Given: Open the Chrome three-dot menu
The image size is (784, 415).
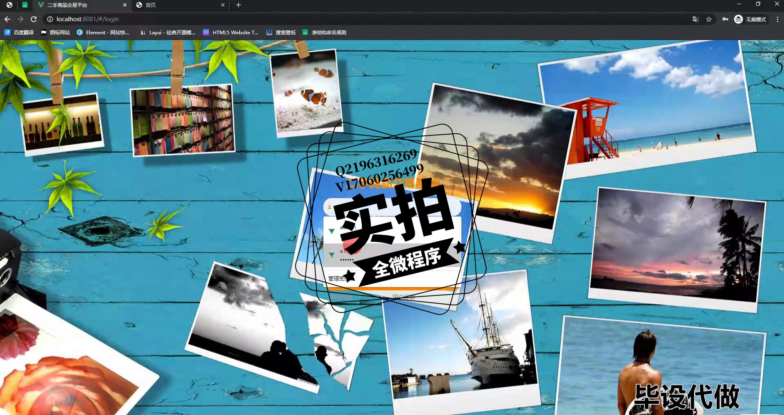Looking at the screenshot, I should click(x=777, y=19).
